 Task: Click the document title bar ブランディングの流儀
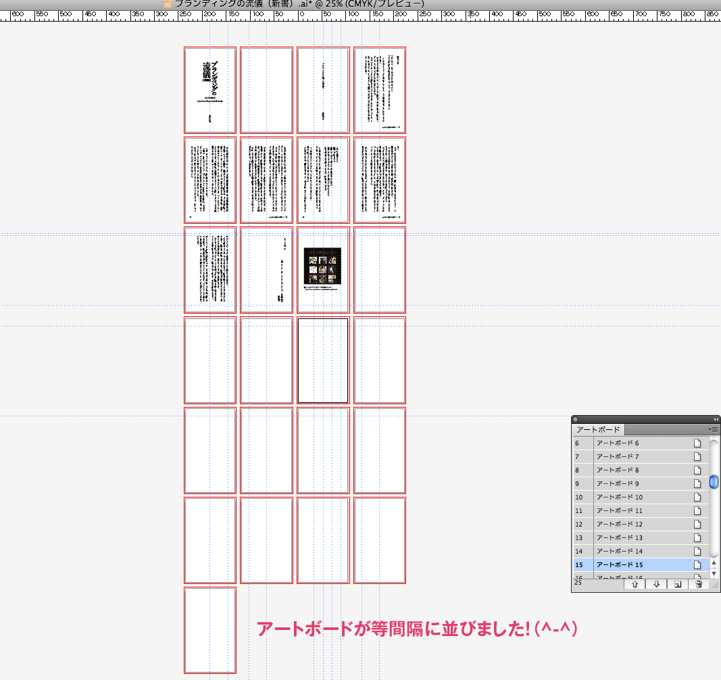(x=299, y=4)
